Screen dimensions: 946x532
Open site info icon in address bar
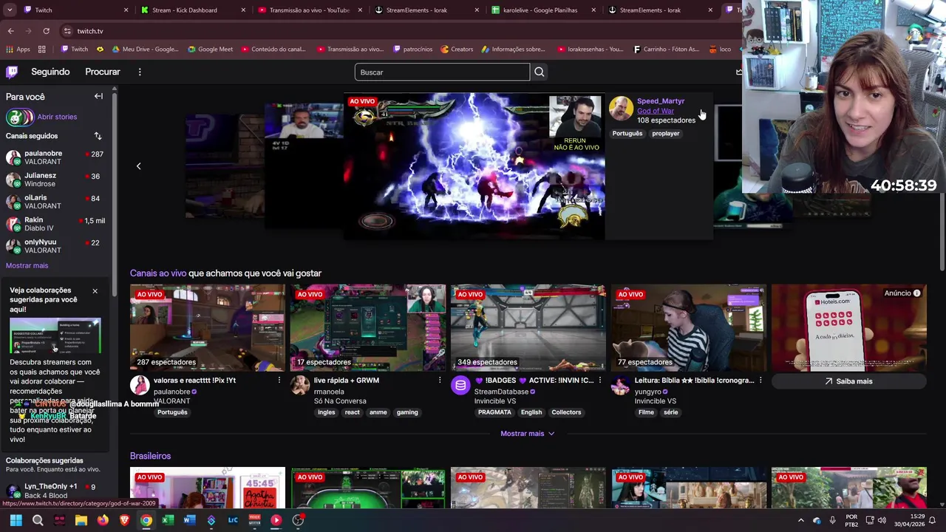tap(67, 31)
